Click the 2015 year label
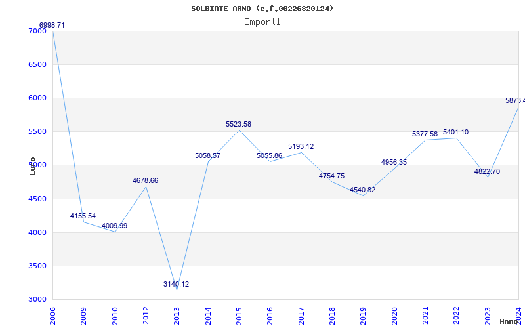The width and height of the screenshot is (525, 328). [x=239, y=316]
